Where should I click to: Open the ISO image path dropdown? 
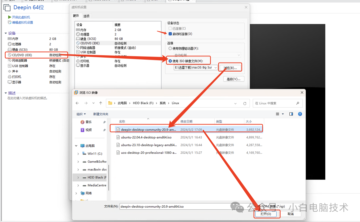pyautogui.click(x=215, y=68)
